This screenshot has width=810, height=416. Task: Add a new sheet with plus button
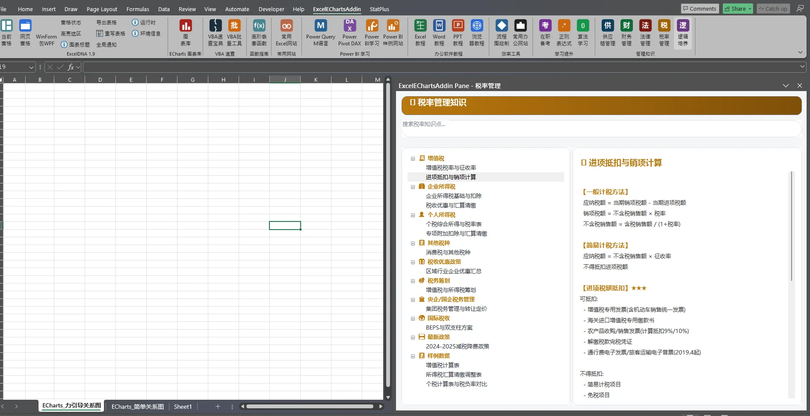[x=218, y=407]
